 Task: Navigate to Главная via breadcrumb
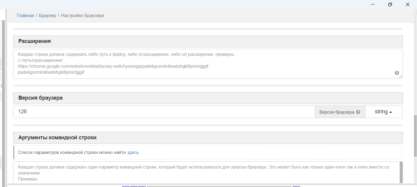pos(25,15)
